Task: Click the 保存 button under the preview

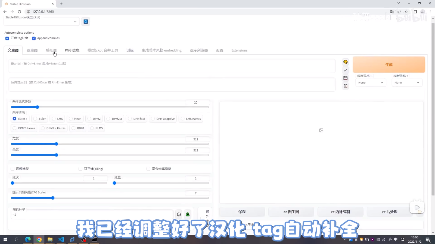Action: coord(242,212)
